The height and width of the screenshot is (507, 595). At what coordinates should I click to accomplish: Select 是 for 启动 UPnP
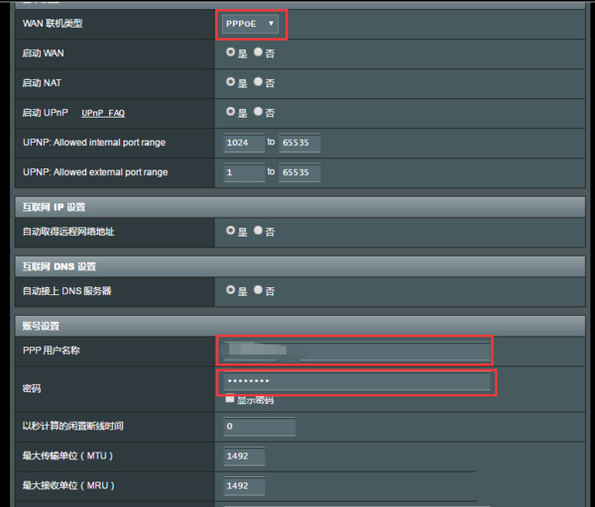[x=230, y=112]
